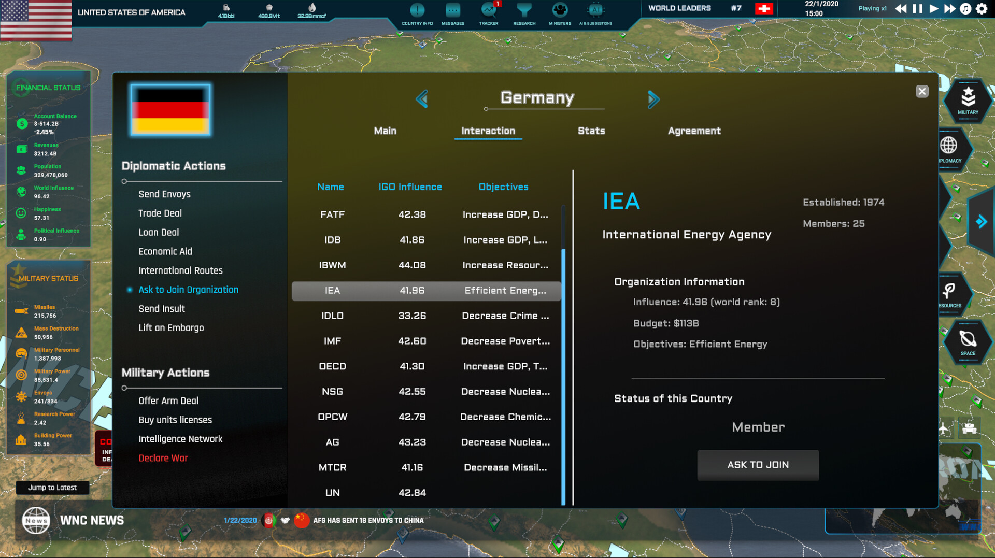Open the Military hexagon button
The width and height of the screenshot is (995, 558).
968,100
